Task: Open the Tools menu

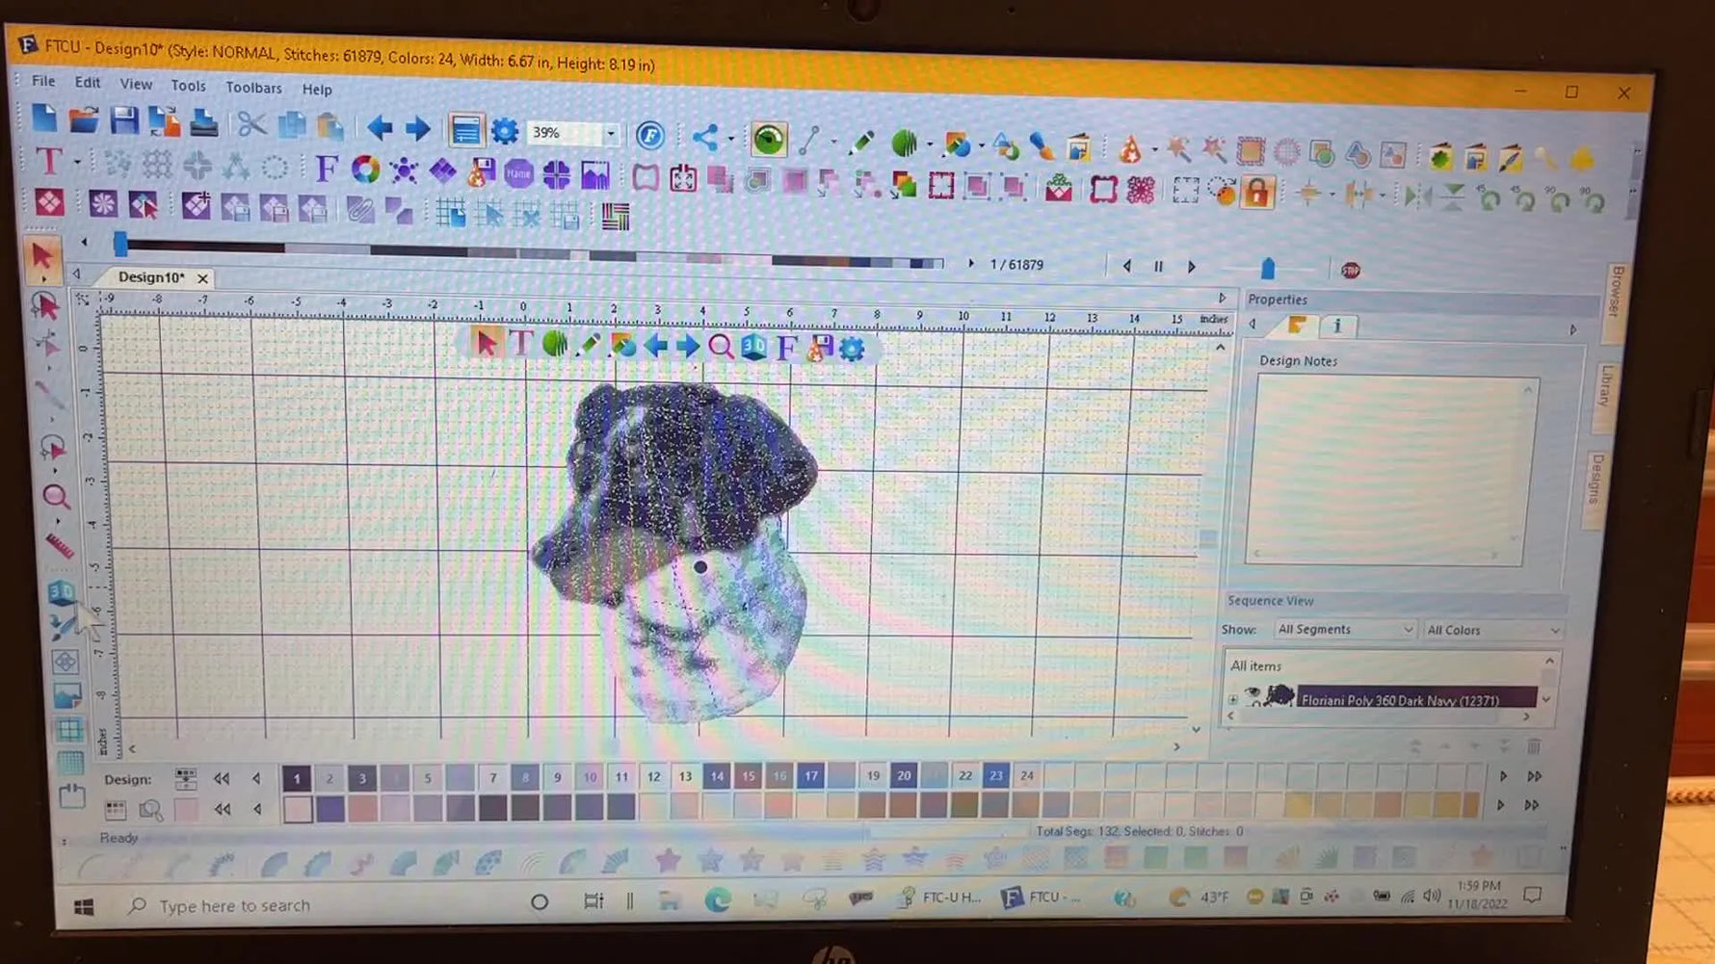Action: (189, 86)
